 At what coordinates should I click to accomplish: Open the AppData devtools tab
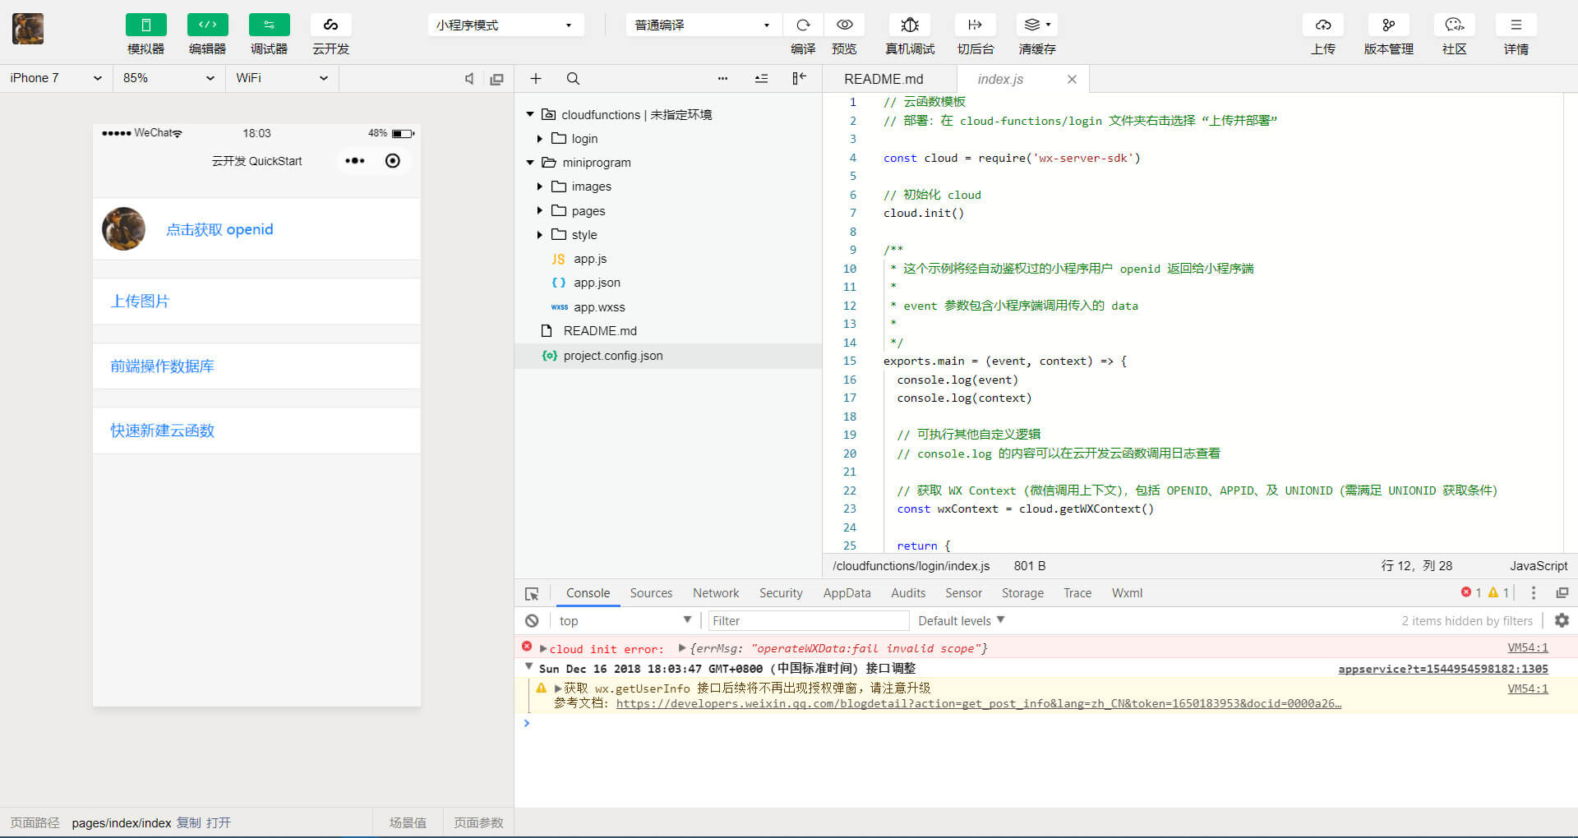tap(847, 593)
